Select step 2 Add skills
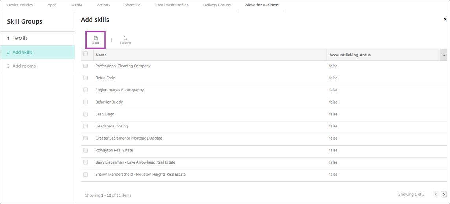450x204 pixels. point(38,52)
